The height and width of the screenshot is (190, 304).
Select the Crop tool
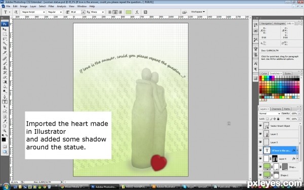pyautogui.click(x=5, y=48)
